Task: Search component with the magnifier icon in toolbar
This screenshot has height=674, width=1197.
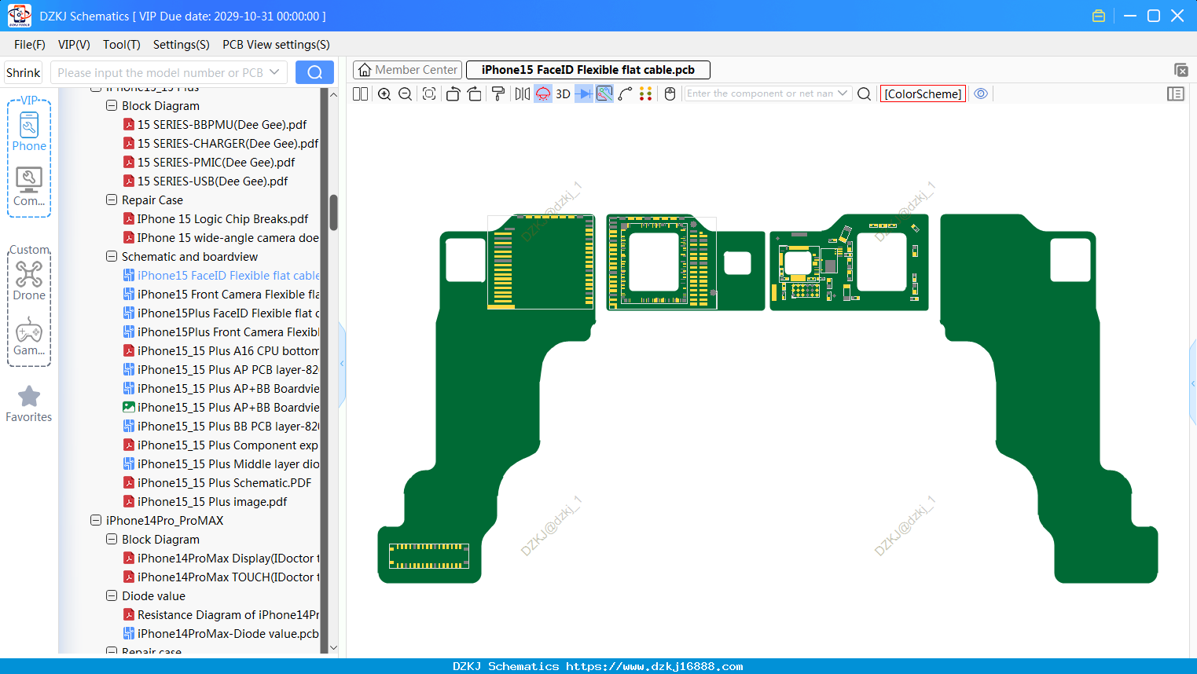Action: [864, 94]
